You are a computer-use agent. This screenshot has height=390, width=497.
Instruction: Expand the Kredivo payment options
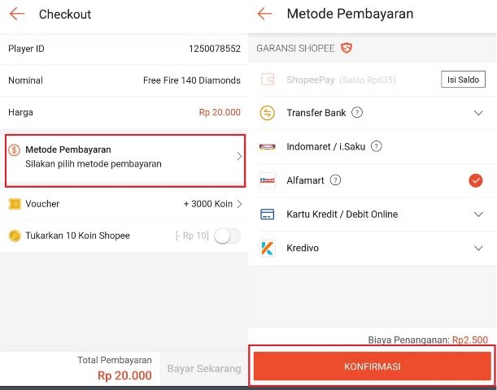(478, 248)
